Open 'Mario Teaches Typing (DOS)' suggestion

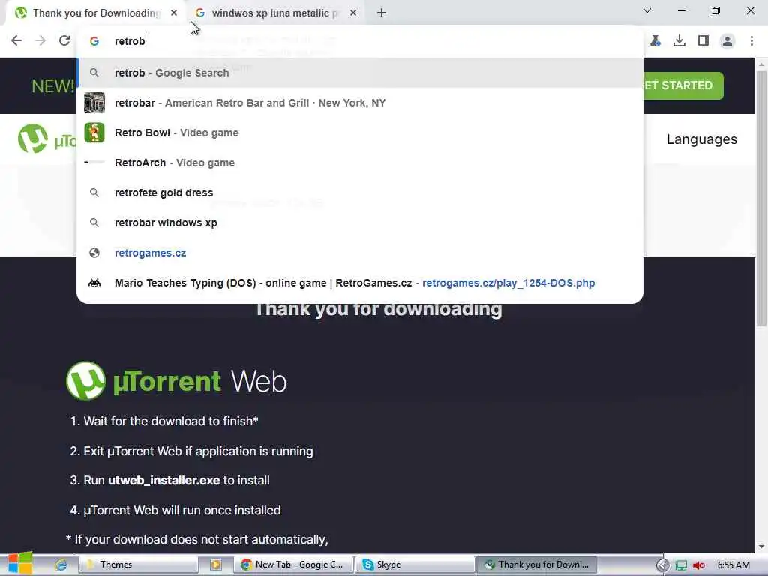click(x=360, y=283)
